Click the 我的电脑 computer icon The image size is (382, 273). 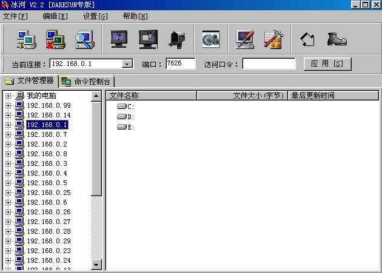pos(19,96)
